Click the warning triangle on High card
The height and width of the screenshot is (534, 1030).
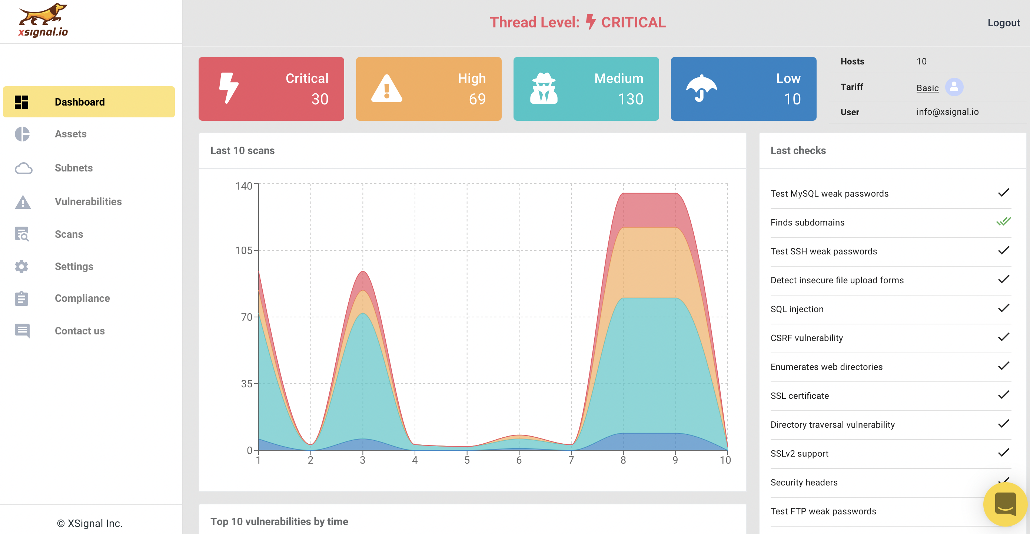point(387,89)
